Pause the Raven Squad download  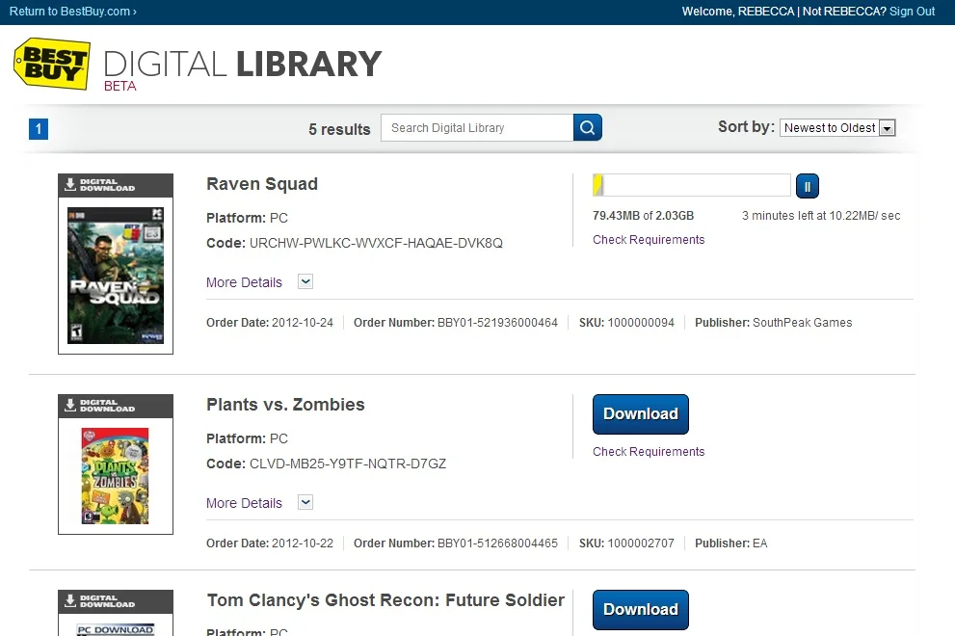point(807,186)
